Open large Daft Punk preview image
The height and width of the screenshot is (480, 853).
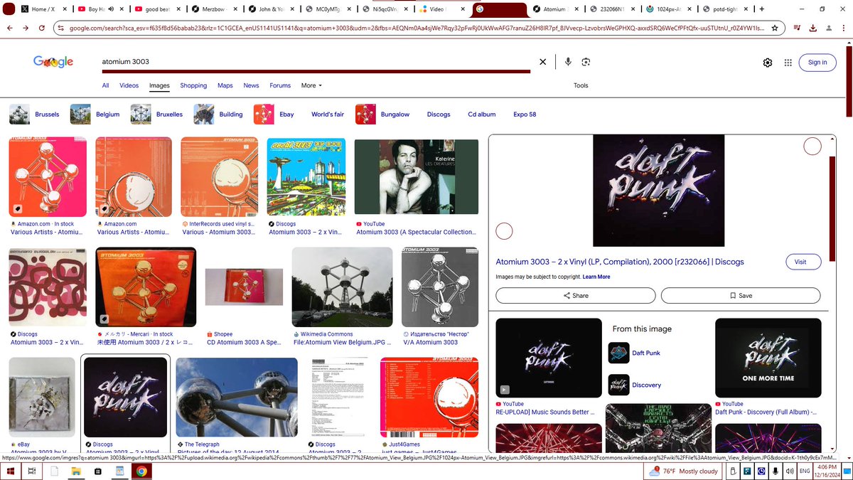coord(658,191)
